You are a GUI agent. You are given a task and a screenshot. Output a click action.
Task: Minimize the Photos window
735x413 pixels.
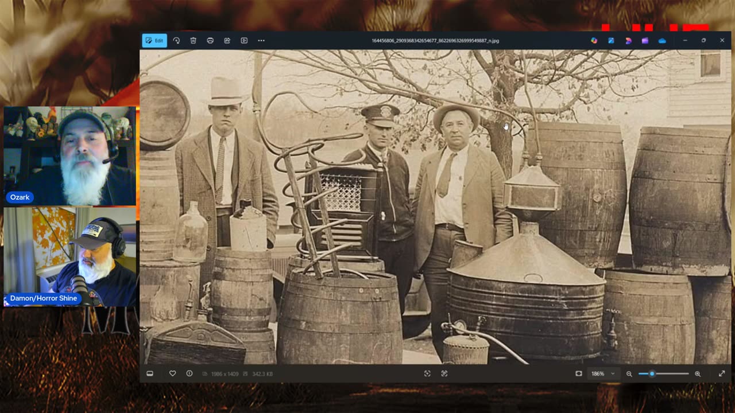tap(685, 41)
